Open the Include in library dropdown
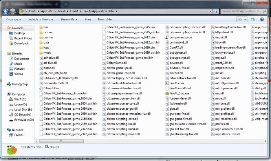 tap(40, 19)
